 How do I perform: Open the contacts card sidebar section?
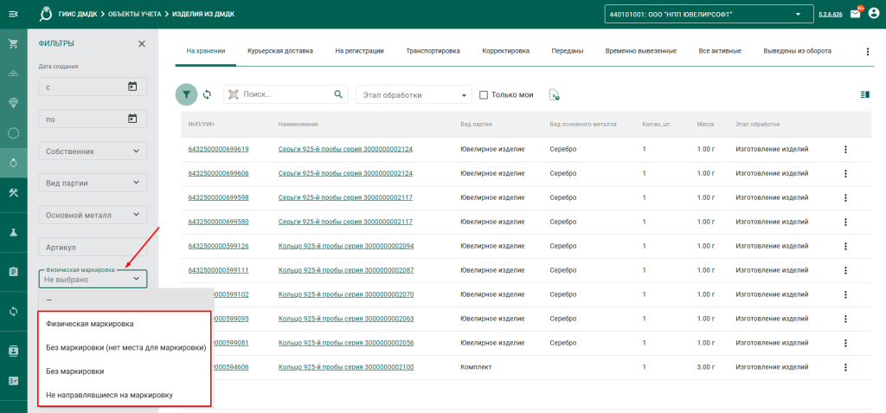tap(14, 351)
